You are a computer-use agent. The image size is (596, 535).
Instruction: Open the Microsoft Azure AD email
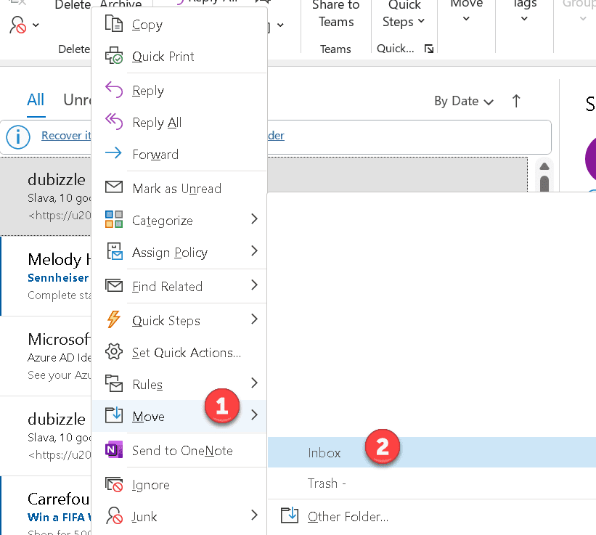pos(46,356)
